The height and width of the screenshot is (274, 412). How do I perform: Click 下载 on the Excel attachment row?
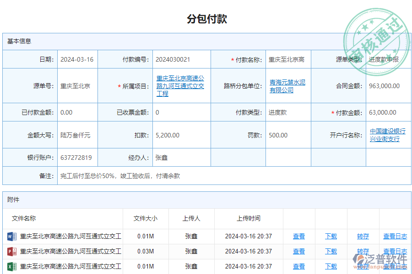tap(331, 266)
